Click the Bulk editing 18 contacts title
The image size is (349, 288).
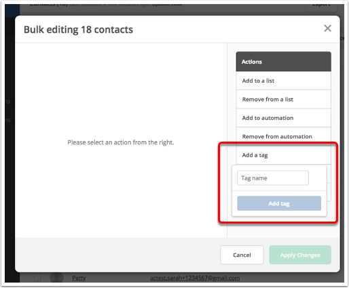pos(78,30)
